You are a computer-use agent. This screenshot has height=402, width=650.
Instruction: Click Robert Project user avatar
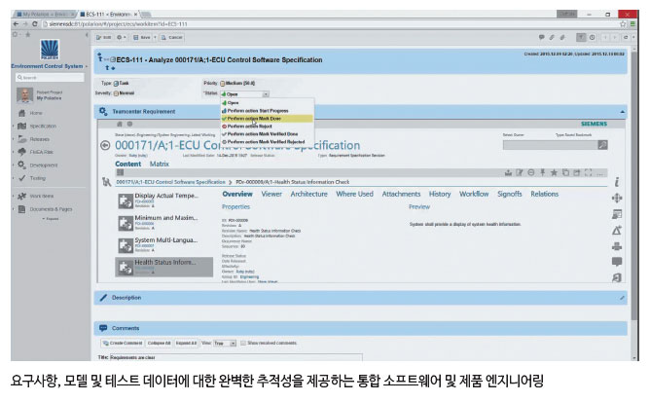click(25, 95)
